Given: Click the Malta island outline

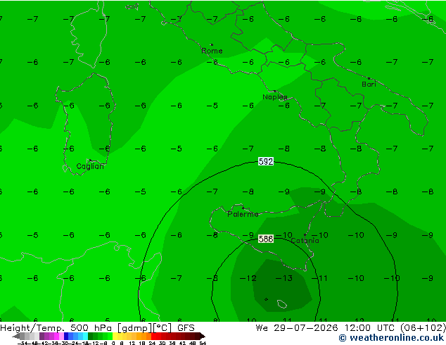Looking at the screenshot, I should click(282, 304).
